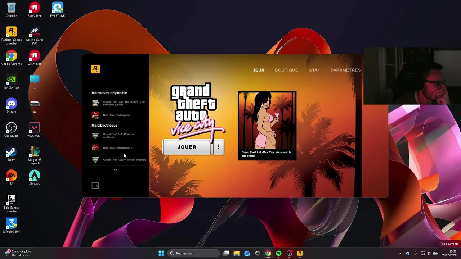Click 'Ma bibliothèque' heading
Screen dimensions: 461x259
[104, 126]
